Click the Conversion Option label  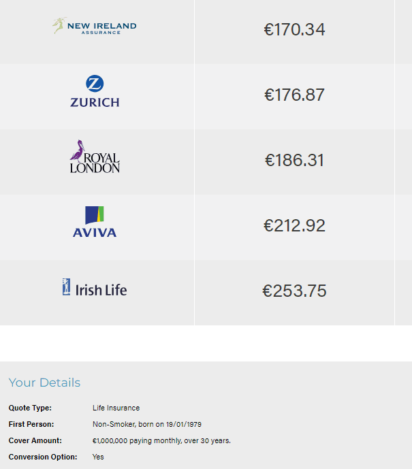tap(43, 457)
